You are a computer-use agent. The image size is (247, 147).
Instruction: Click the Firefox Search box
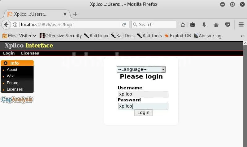pos(154,25)
